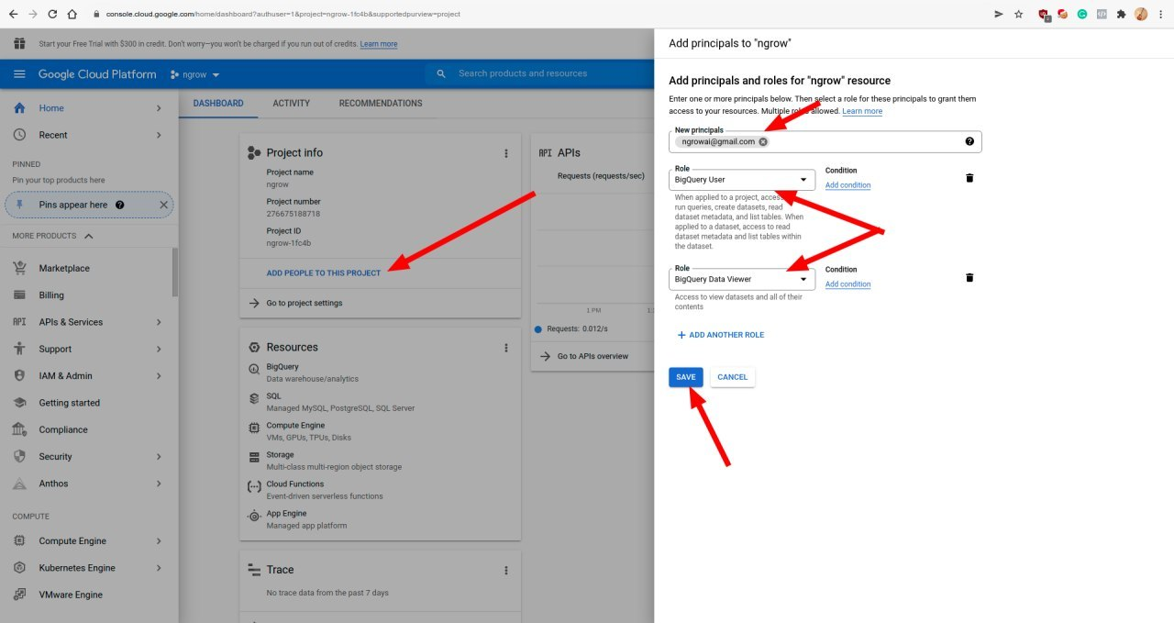The height and width of the screenshot is (623, 1174).
Task: Switch to the Recommendations tab
Action: tap(381, 104)
